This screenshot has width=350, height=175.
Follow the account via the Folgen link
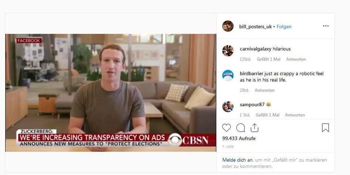[284, 27]
